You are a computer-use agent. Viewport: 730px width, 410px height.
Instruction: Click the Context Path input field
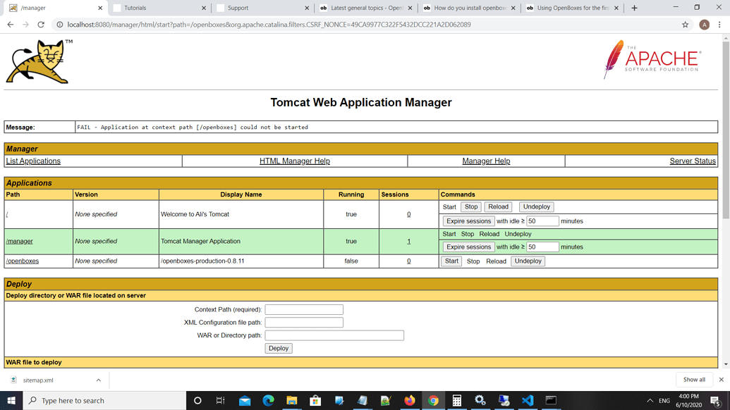(x=304, y=309)
